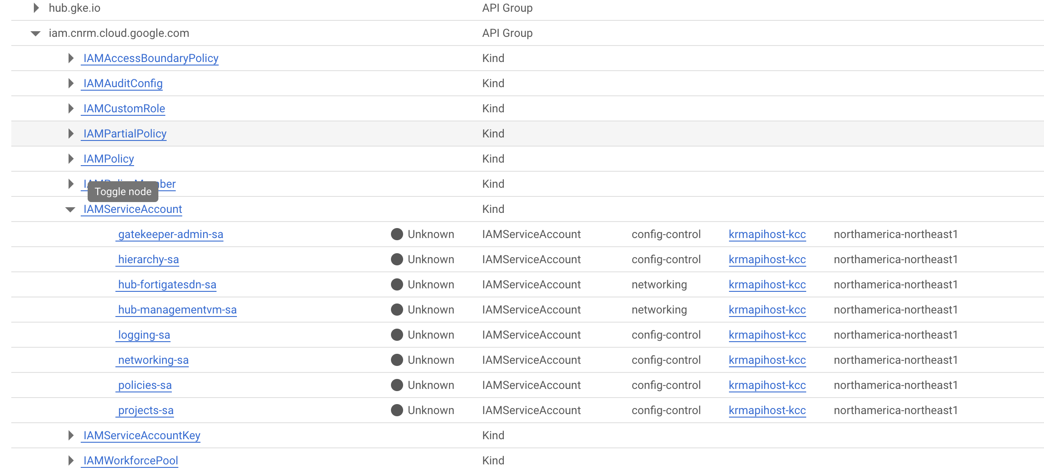Click the status icon next to projects-sa
This screenshot has height=470, width=1044.
click(396, 410)
